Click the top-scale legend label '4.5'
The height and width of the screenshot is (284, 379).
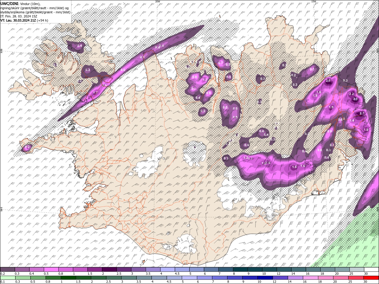(x=177, y=274)
